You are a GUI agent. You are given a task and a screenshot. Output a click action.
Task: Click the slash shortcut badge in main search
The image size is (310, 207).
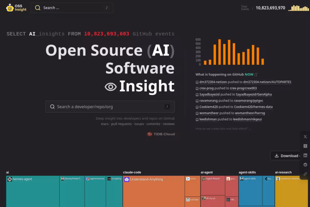[x=167, y=107]
